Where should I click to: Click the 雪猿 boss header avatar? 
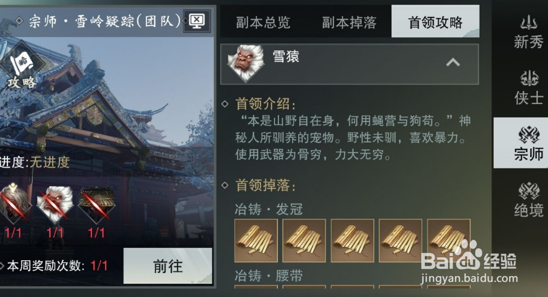pyautogui.click(x=245, y=64)
